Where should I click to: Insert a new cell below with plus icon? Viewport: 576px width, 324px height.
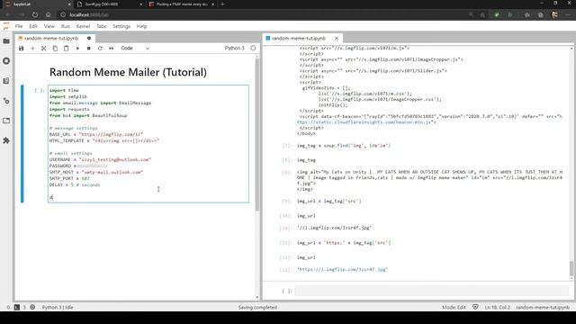32,48
